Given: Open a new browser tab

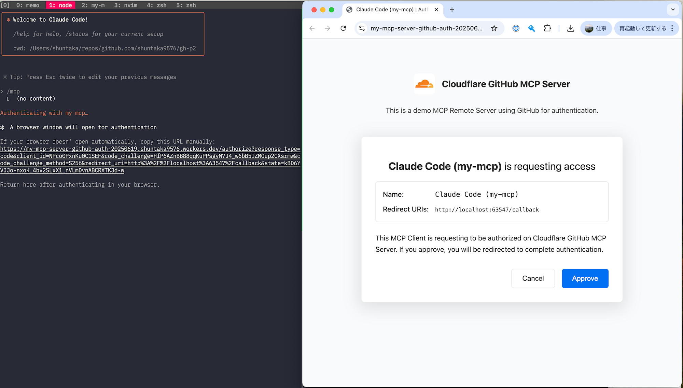Looking at the screenshot, I should (x=452, y=10).
